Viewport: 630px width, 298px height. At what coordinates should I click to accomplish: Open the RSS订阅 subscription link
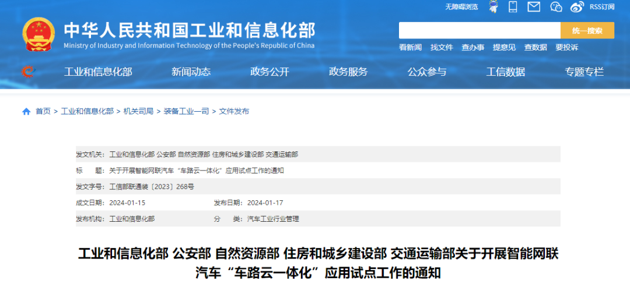(602, 7)
